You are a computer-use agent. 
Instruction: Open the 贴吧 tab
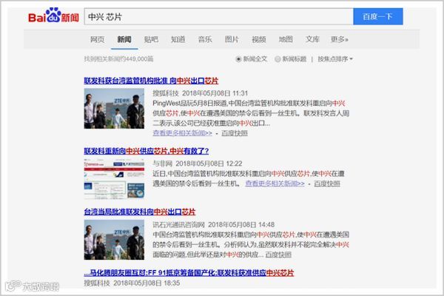[x=151, y=39]
